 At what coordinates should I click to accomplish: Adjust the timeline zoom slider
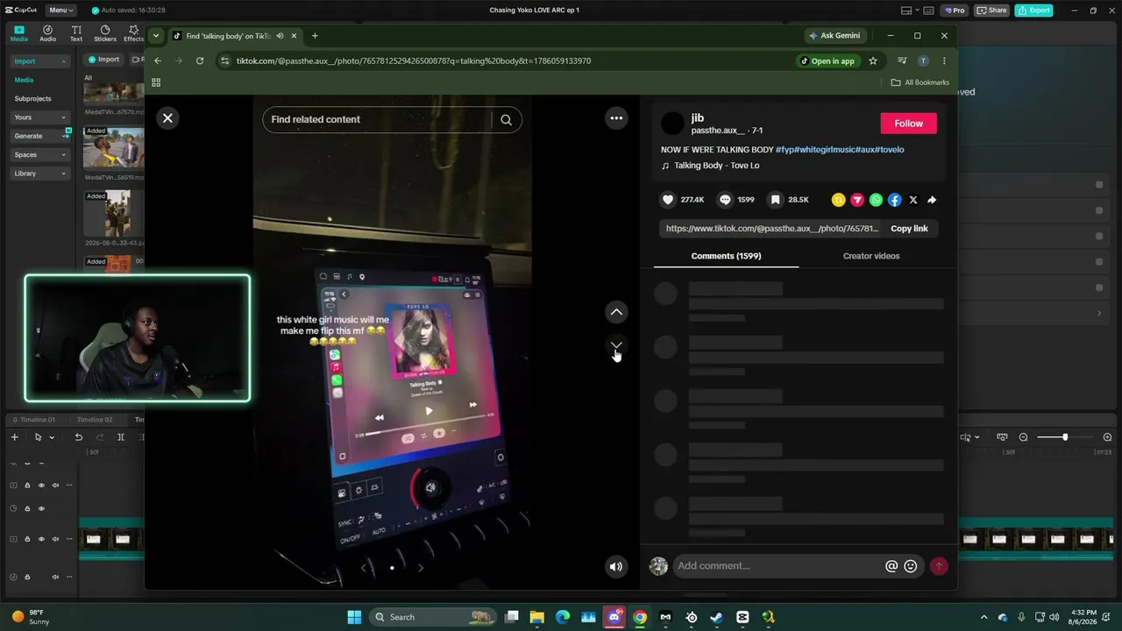(x=1065, y=437)
